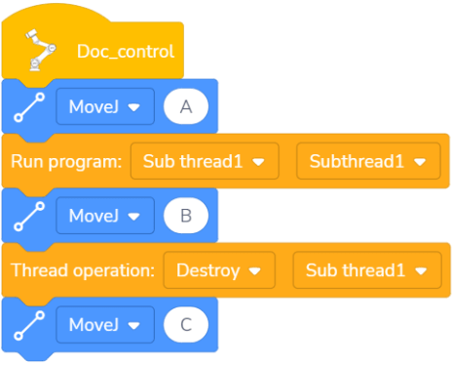Select the point C value field
This screenshot has height=365, width=453.
pos(186,325)
